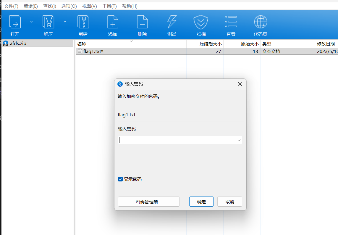Image resolution: width=338 pixels, height=235 pixels.
Task: Click the 解压 (Extract) toolbar icon
Action: [x=48, y=22]
